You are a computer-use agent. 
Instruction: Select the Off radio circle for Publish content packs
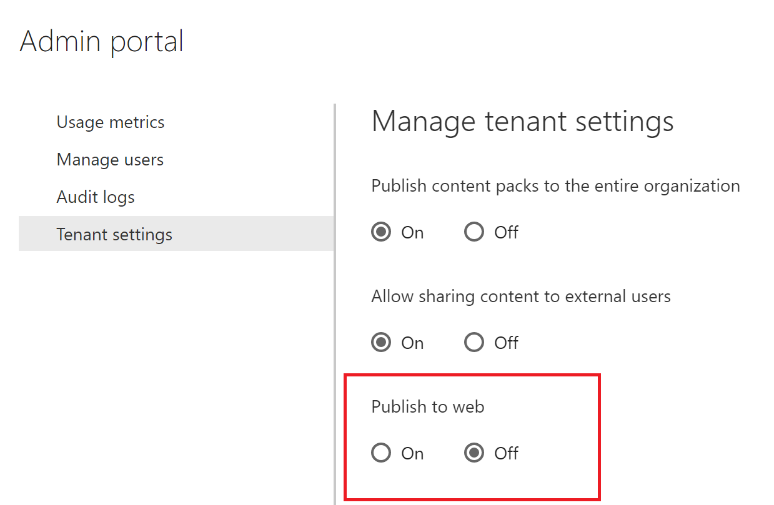pyautogui.click(x=474, y=232)
